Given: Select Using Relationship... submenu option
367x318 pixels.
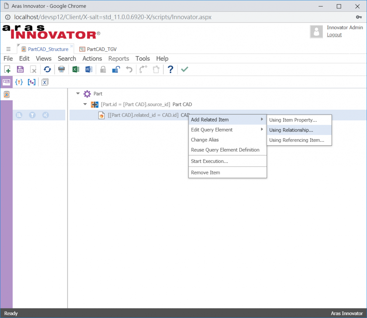Looking at the screenshot, I should pos(299,130).
